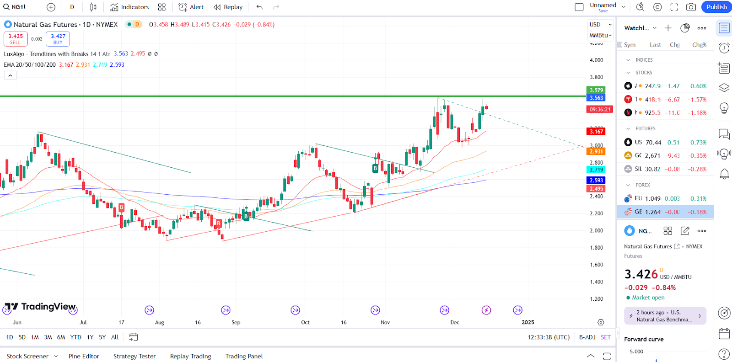This screenshot has width=732, height=362.
Task: Add a symbol to the watchlist
Action: (668, 28)
